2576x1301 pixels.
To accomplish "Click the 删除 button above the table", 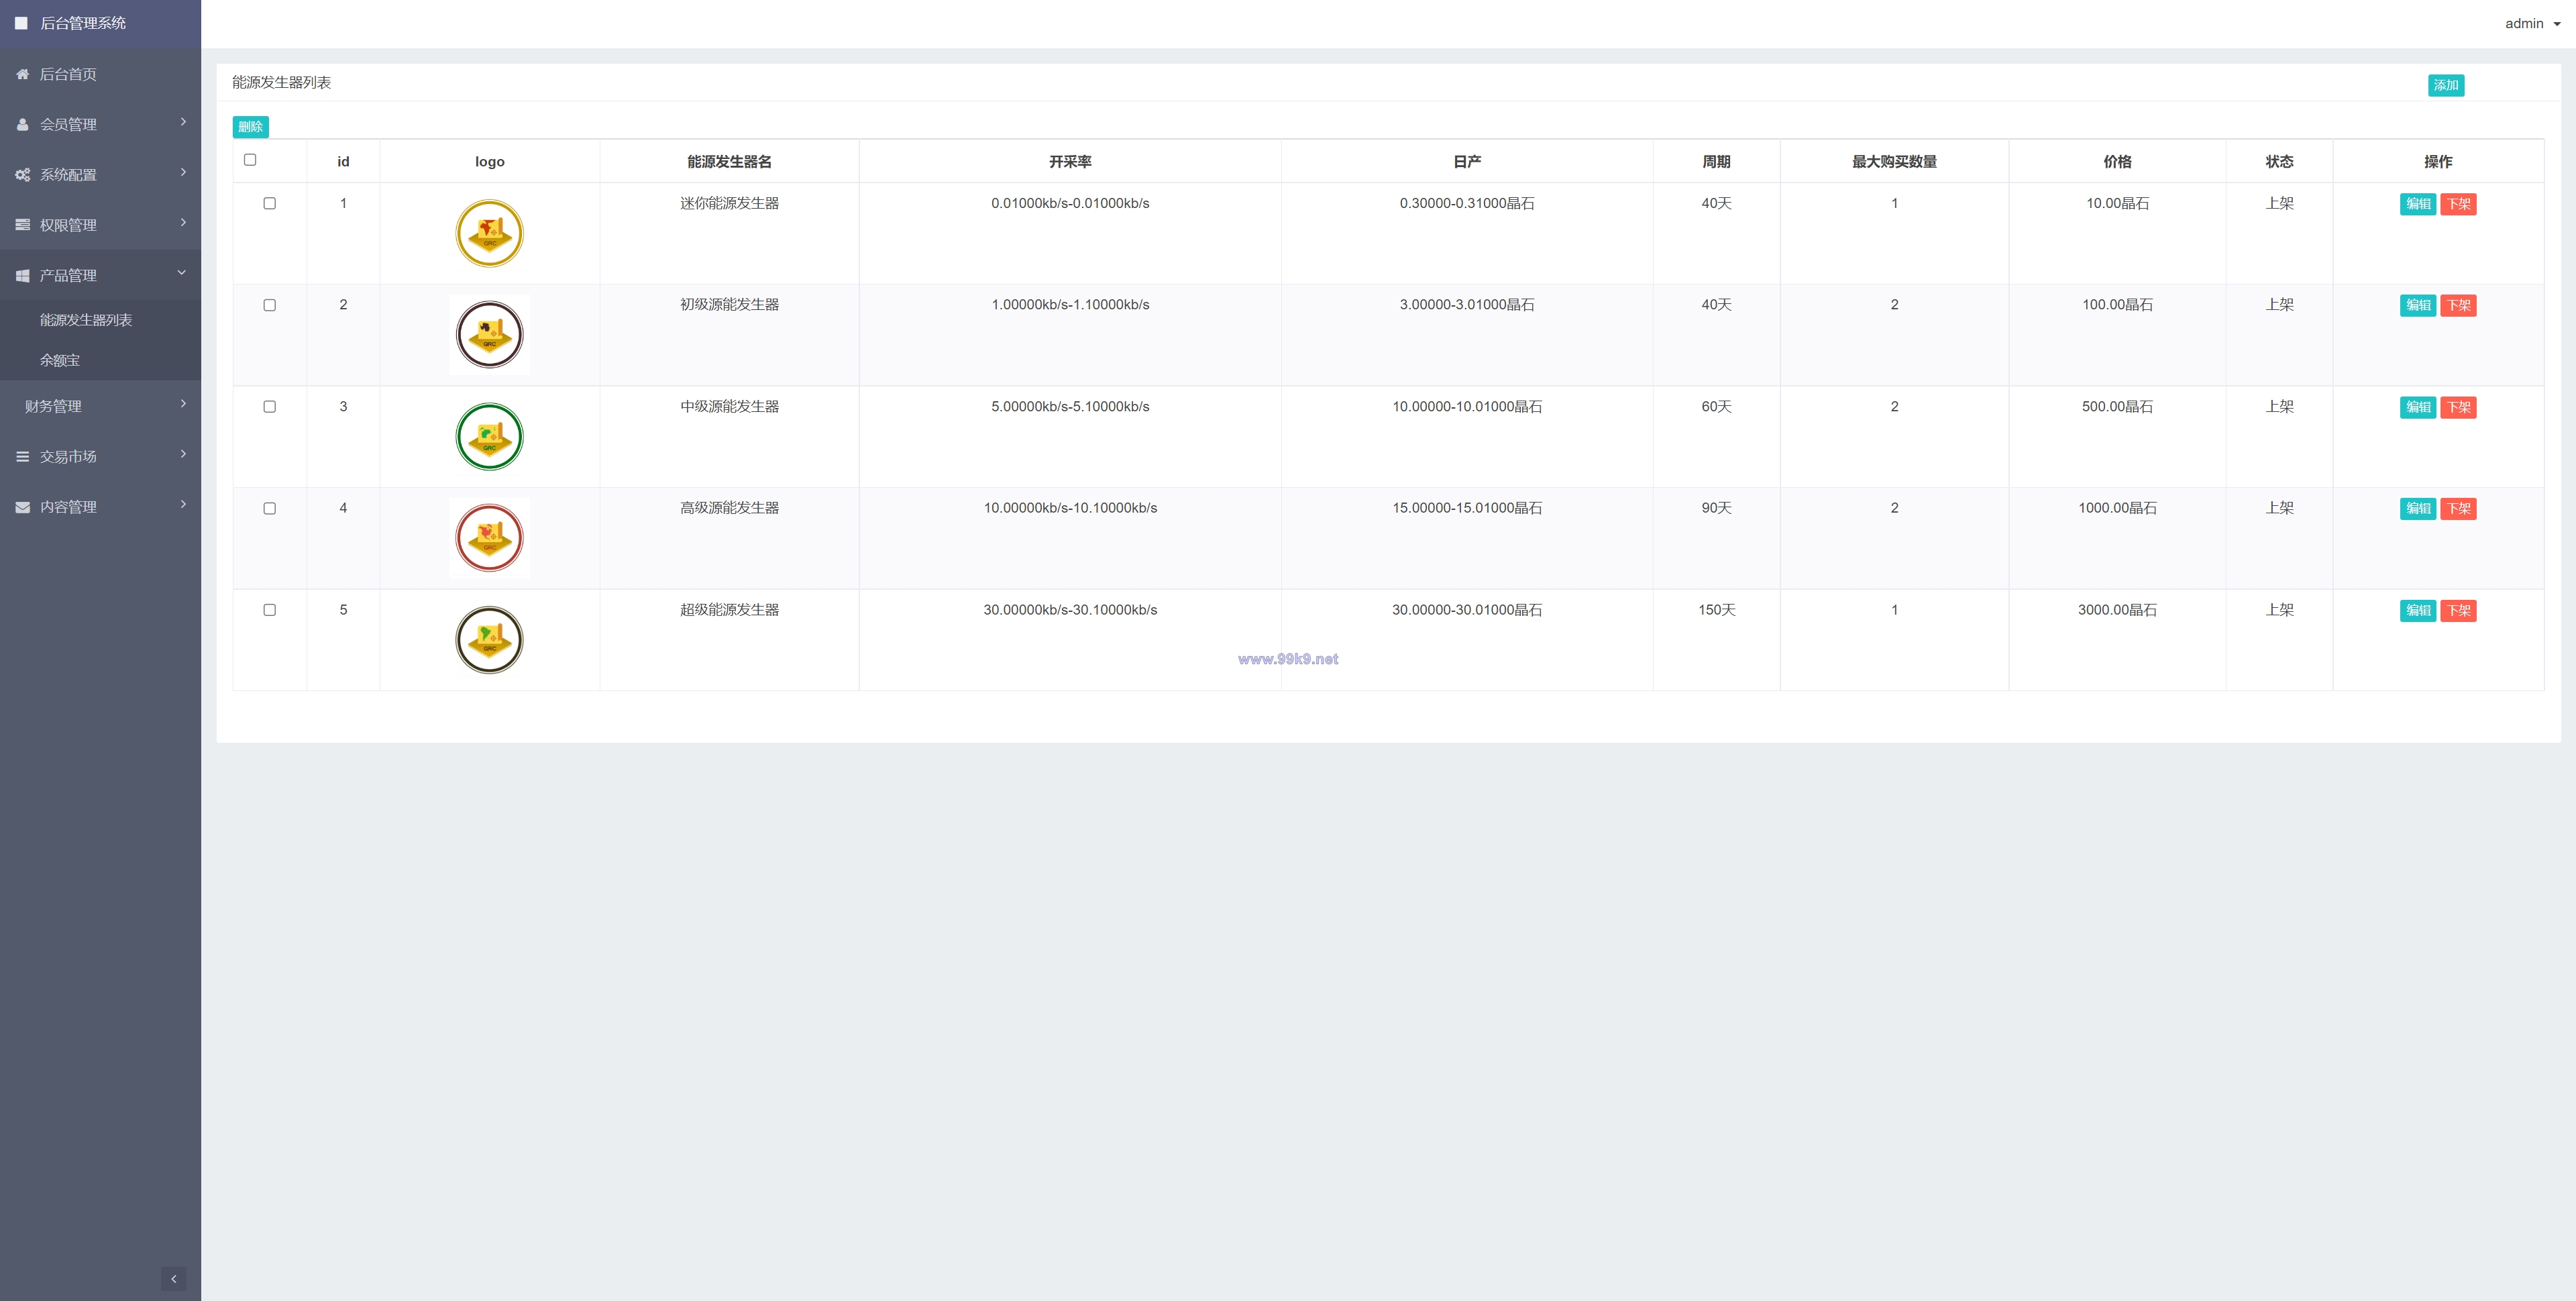I will point(250,127).
